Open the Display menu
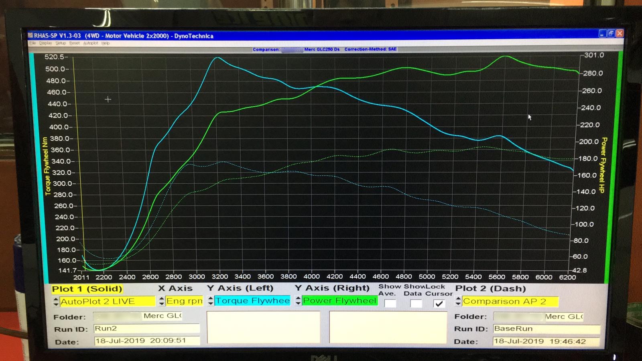The height and width of the screenshot is (361, 642). (46, 43)
